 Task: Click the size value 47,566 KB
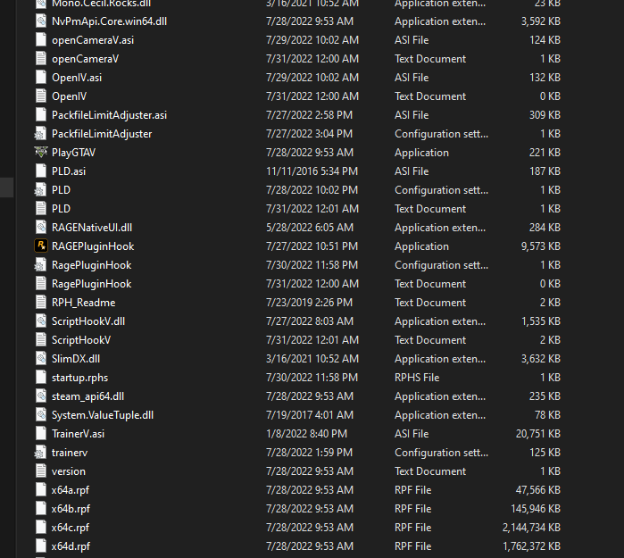pyautogui.click(x=538, y=490)
